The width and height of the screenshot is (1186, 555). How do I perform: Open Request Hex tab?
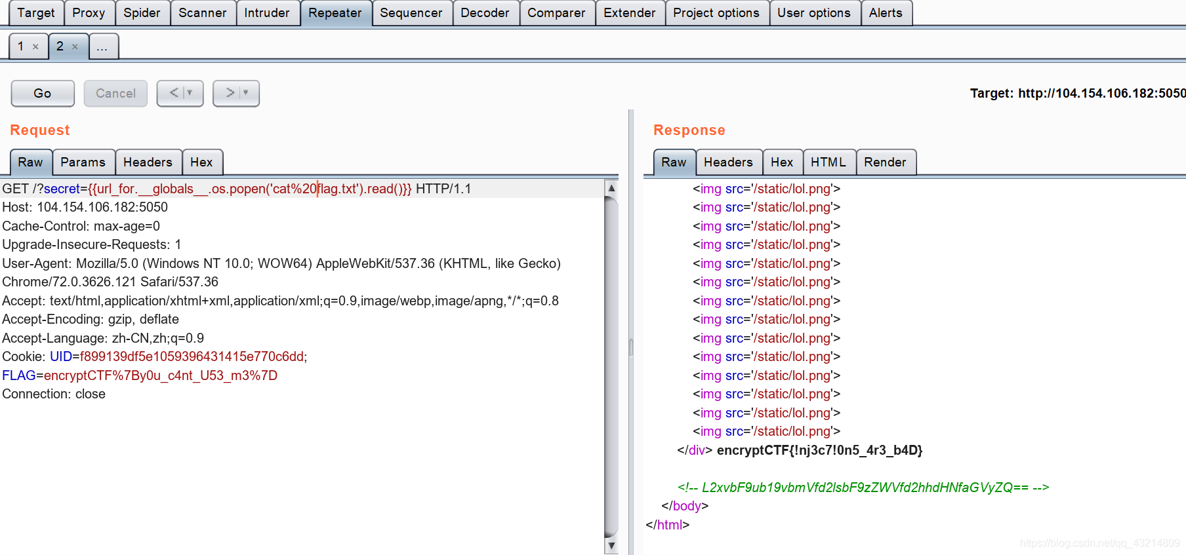point(201,162)
